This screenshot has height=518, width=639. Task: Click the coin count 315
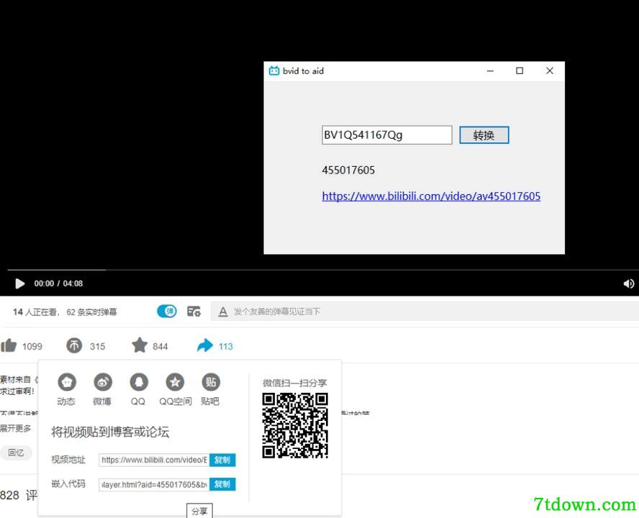click(x=97, y=347)
